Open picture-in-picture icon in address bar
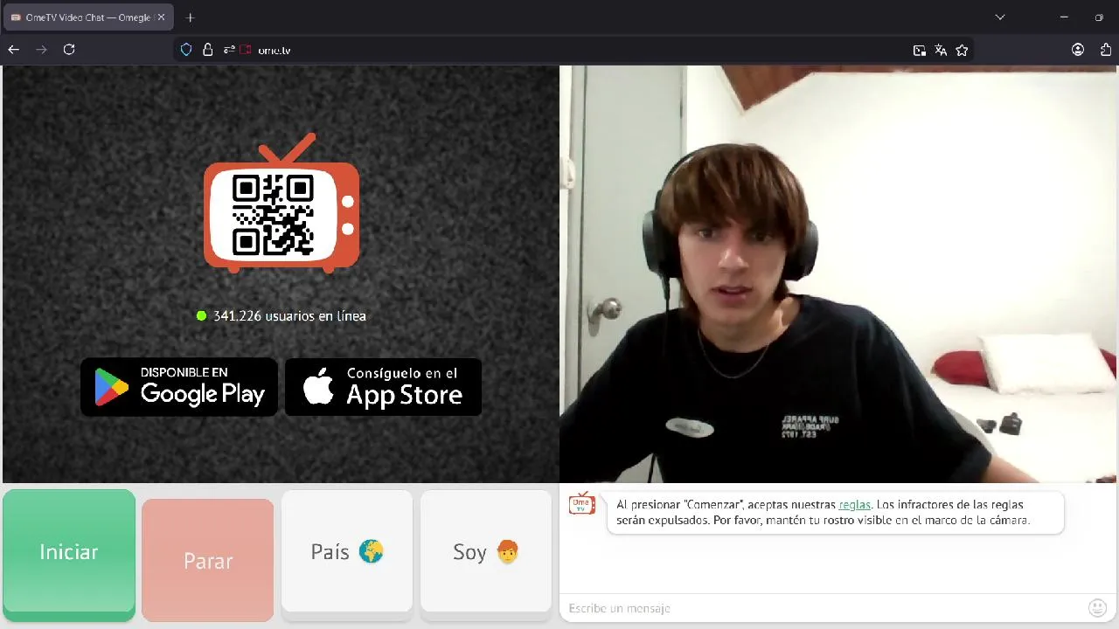 coord(920,51)
